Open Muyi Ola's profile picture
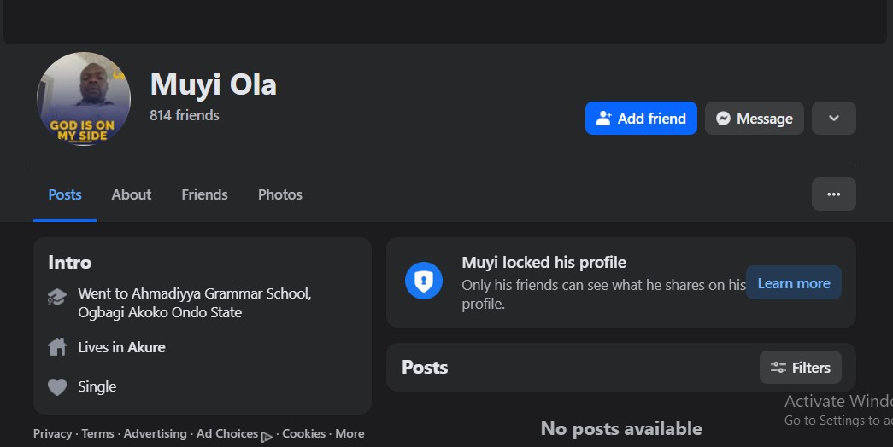Image resolution: width=893 pixels, height=447 pixels. point(84,99)
